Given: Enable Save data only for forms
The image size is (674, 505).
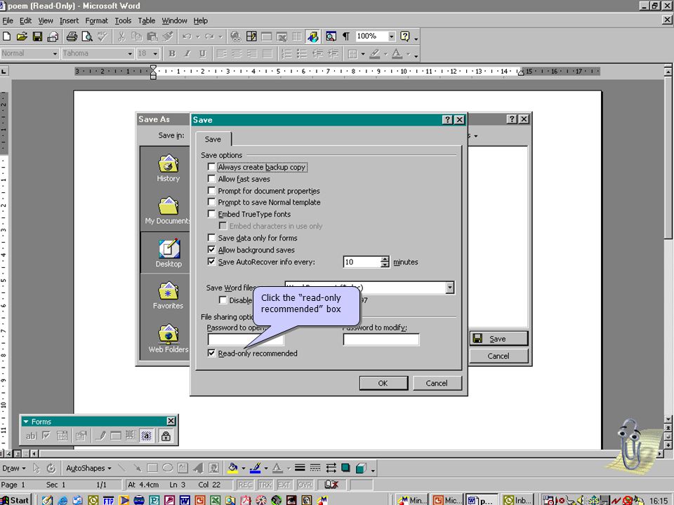Looking at the screenshot, I should pos(211,238).
